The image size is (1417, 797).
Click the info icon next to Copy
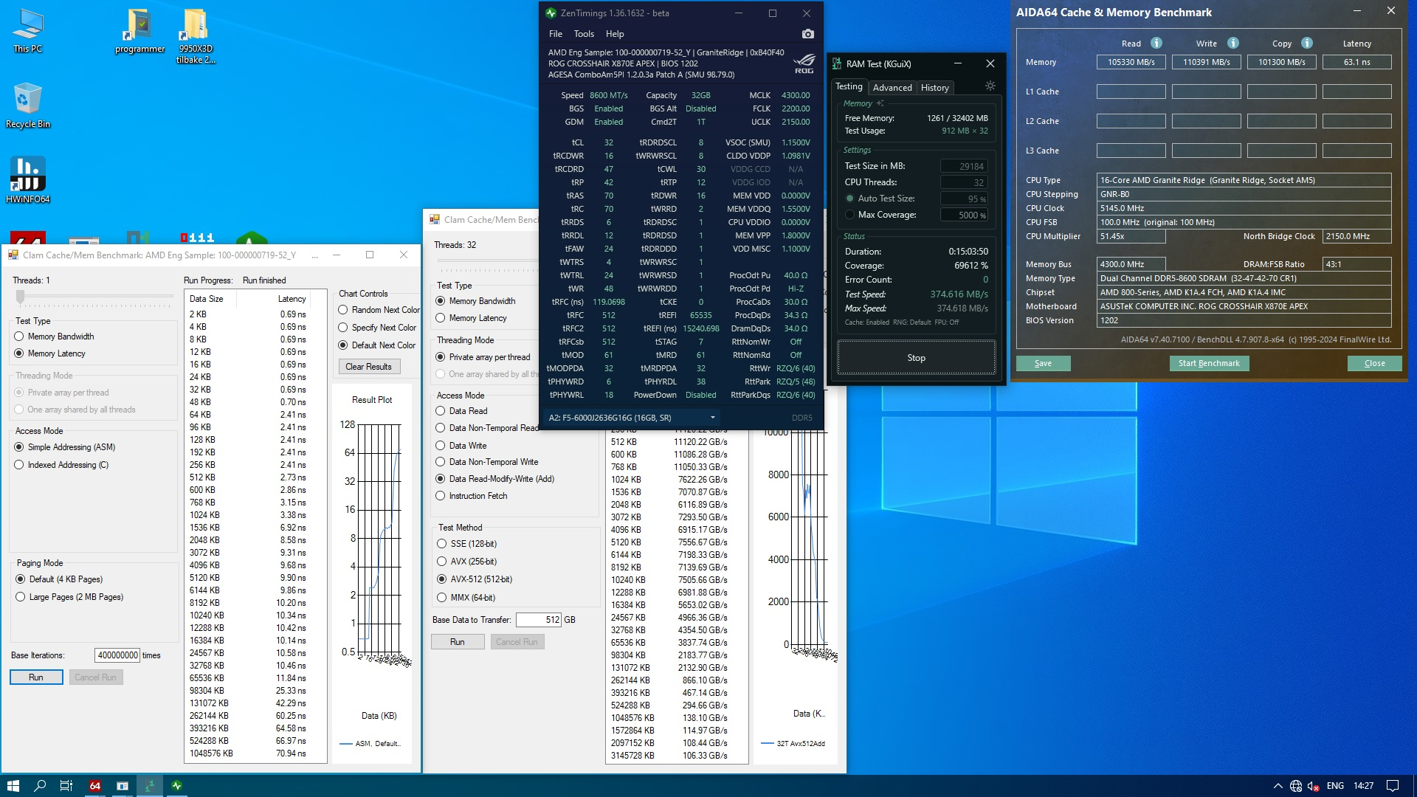(1306, 43)
